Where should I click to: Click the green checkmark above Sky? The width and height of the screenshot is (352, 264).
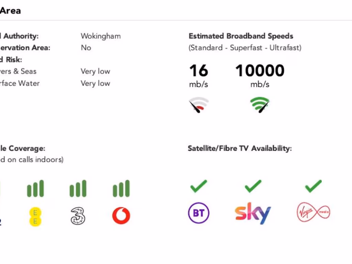pos(253,186)
